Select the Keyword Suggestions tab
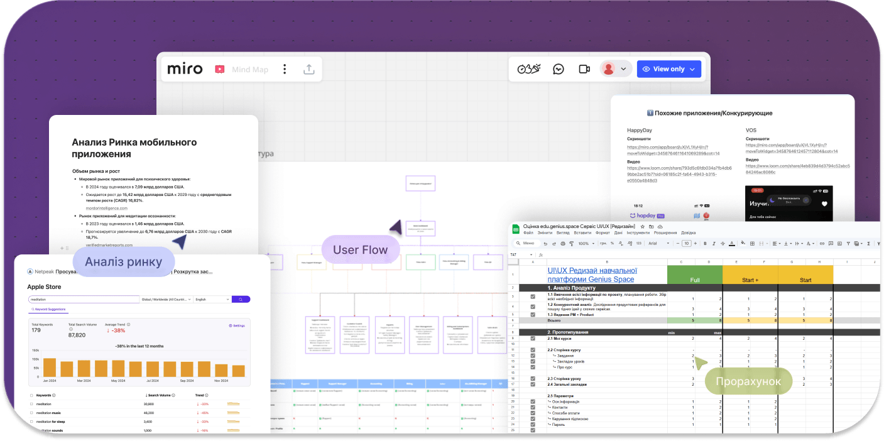884x441 pixels. click(x=48, y=310)
